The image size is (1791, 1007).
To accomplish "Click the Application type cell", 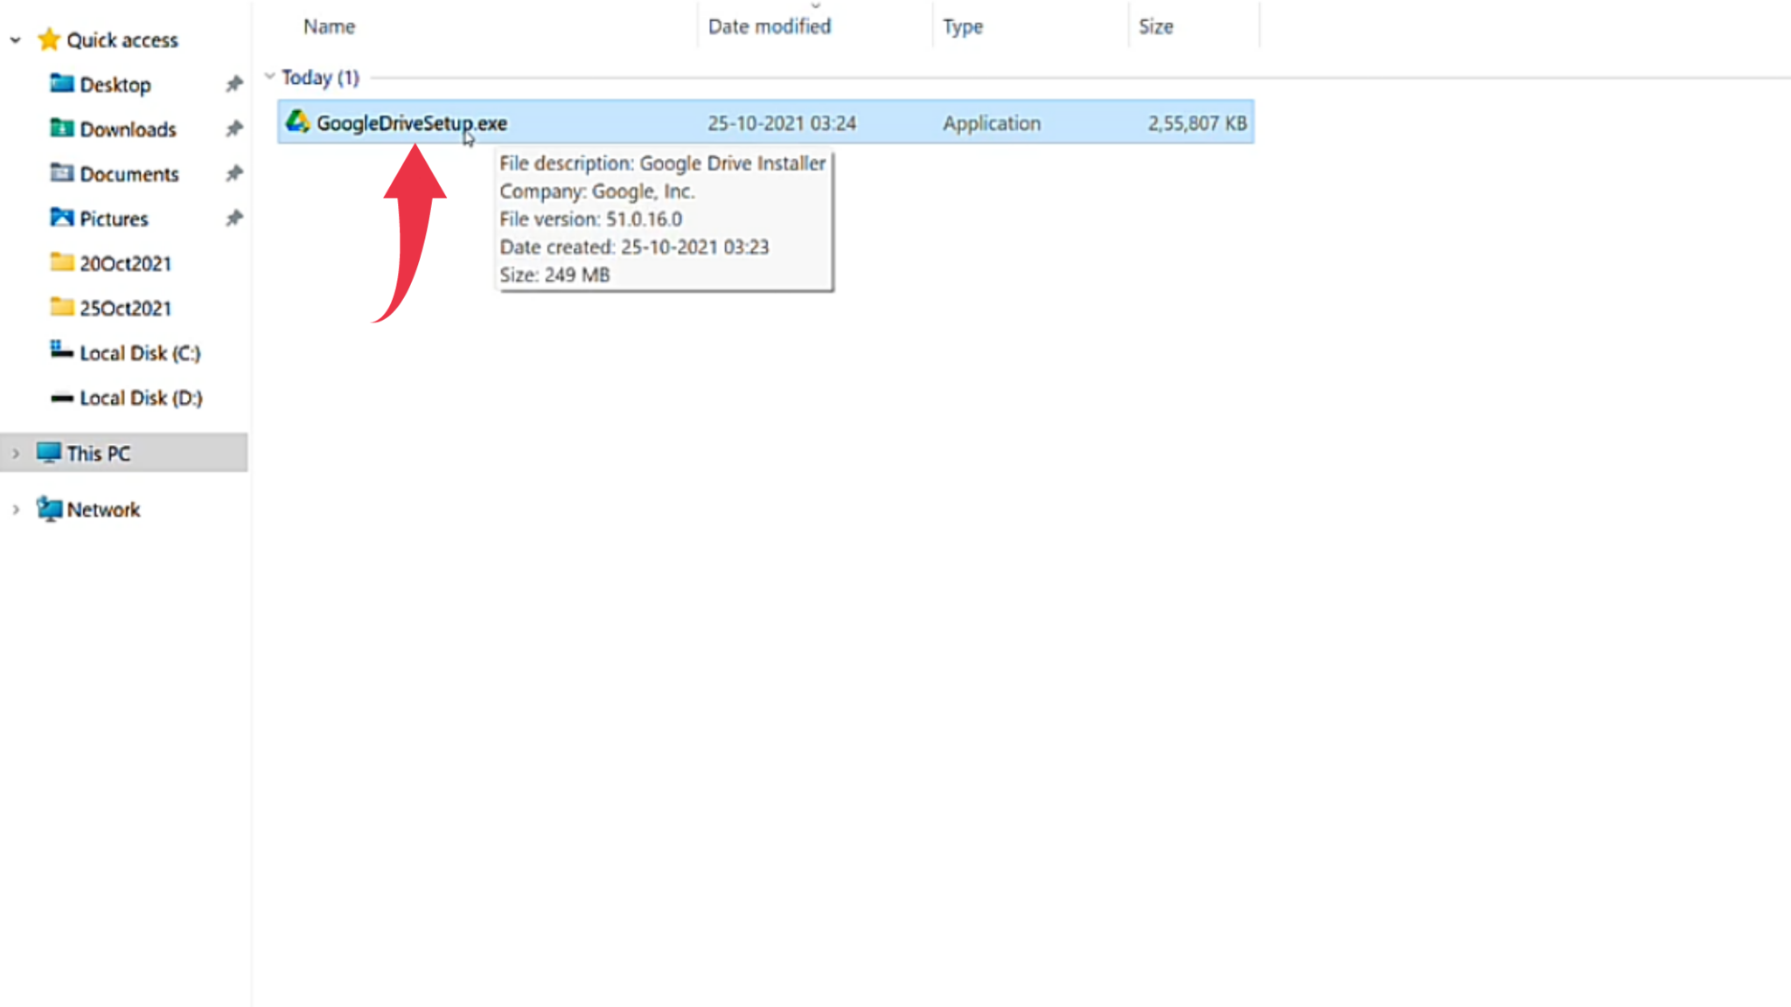I will click(x=992, y=123).
